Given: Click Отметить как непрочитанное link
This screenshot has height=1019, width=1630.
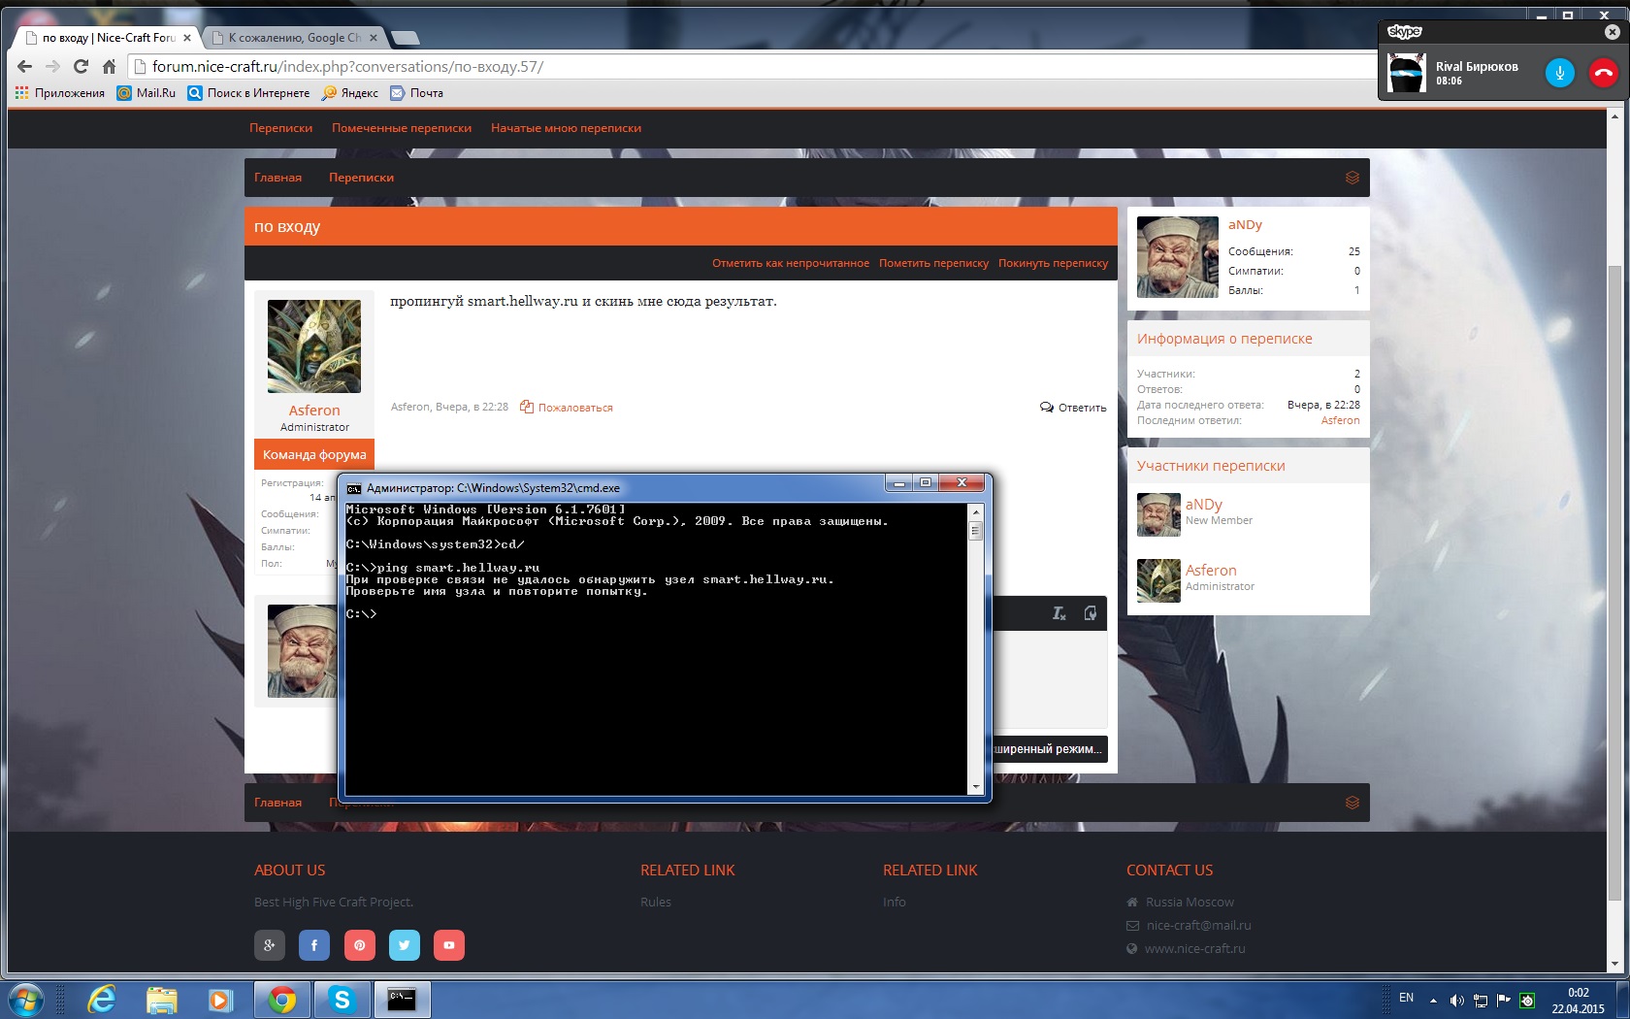Looking at the screenshot, I should (791, 263).
